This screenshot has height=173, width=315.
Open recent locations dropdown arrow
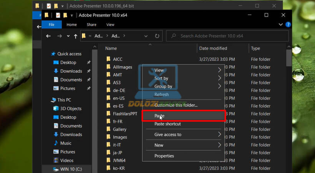tap(68, 36)
